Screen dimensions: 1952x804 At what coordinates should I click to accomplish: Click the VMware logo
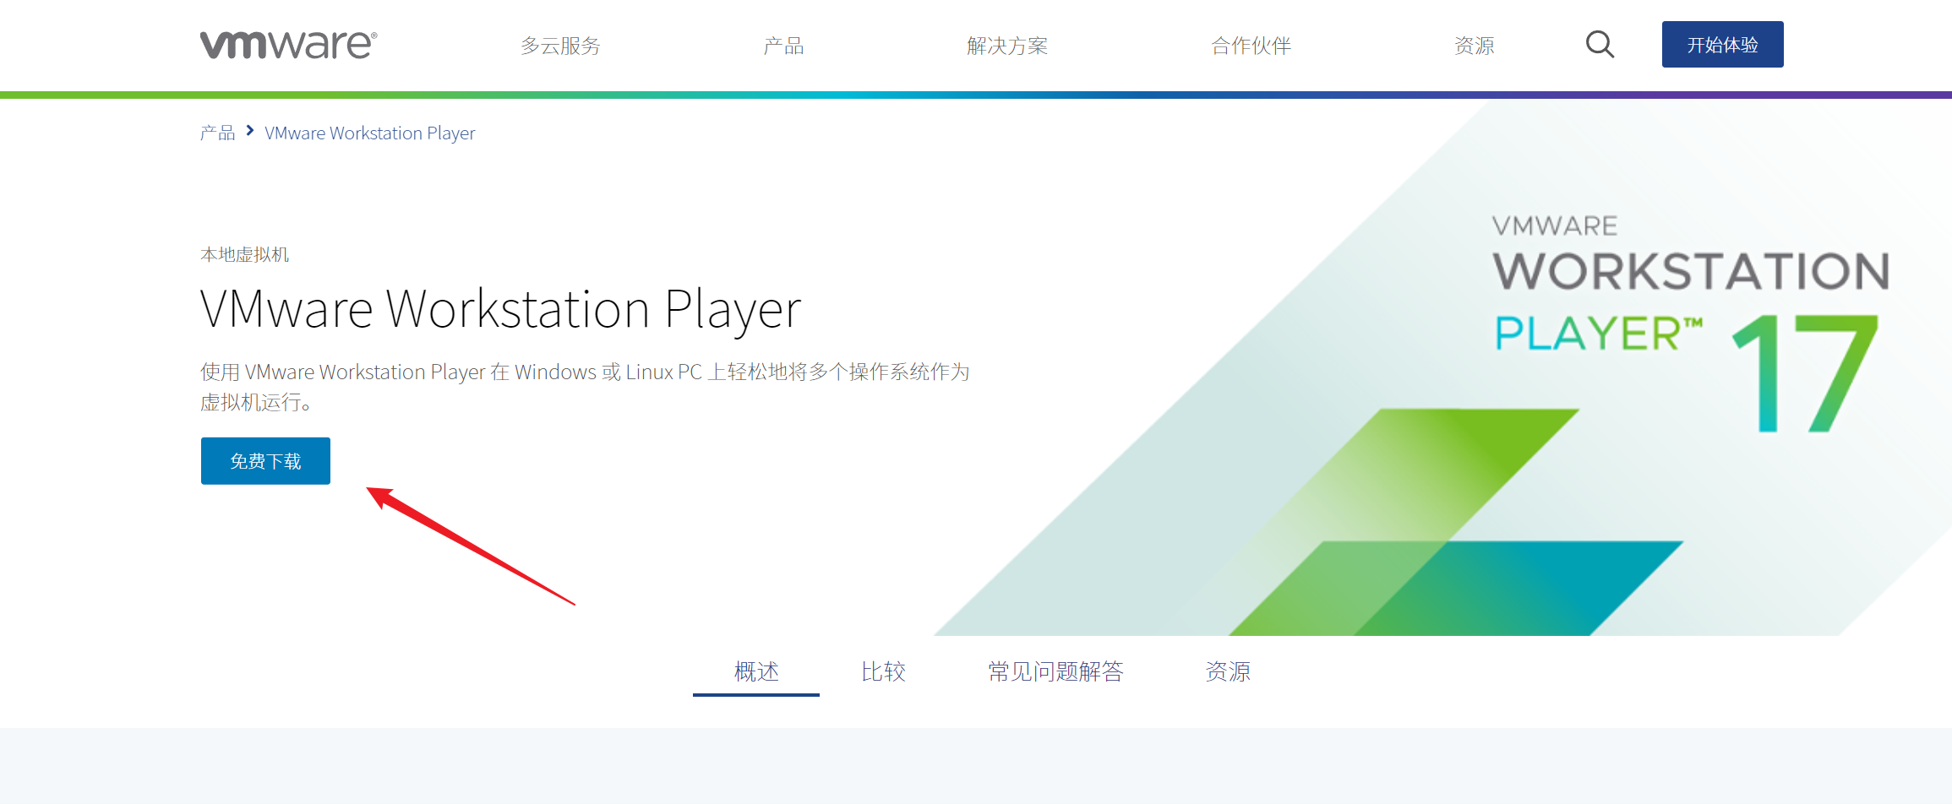(286, 44)
